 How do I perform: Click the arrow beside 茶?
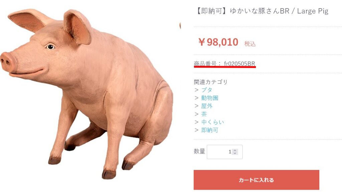[x=196, y=114]
